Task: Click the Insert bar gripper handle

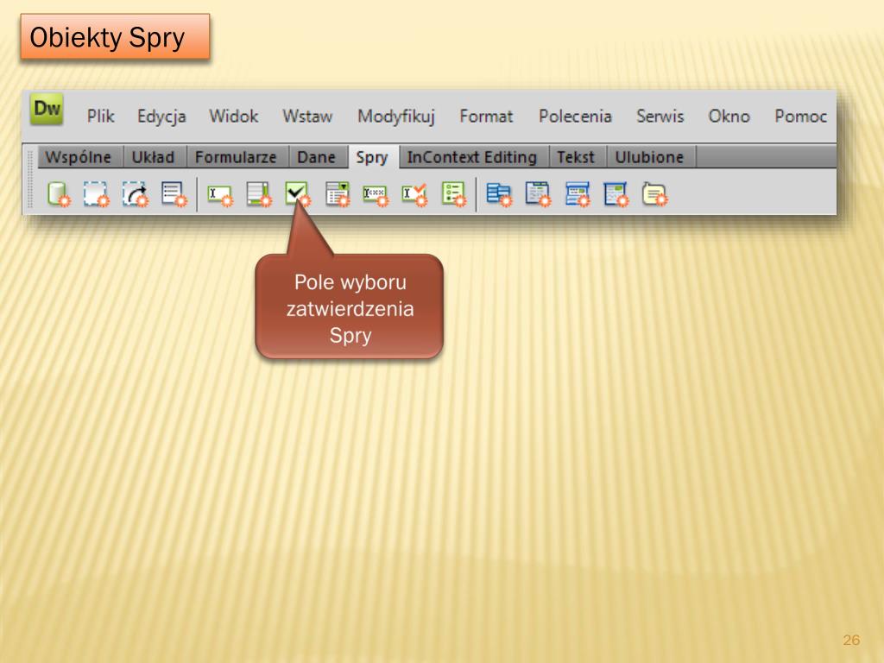Action: [30, 180]
